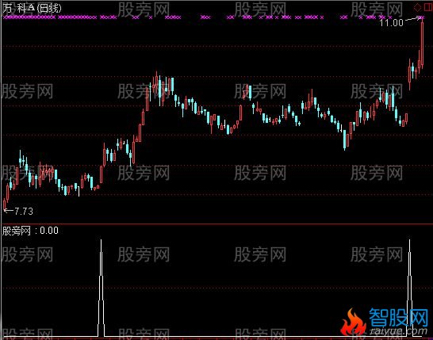The height and width of the screenshot is (340, 433).
Task: Click the lowest candlestick beside the 7.73 label
Action: coord(5,204)
